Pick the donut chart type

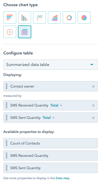point(69,17)
